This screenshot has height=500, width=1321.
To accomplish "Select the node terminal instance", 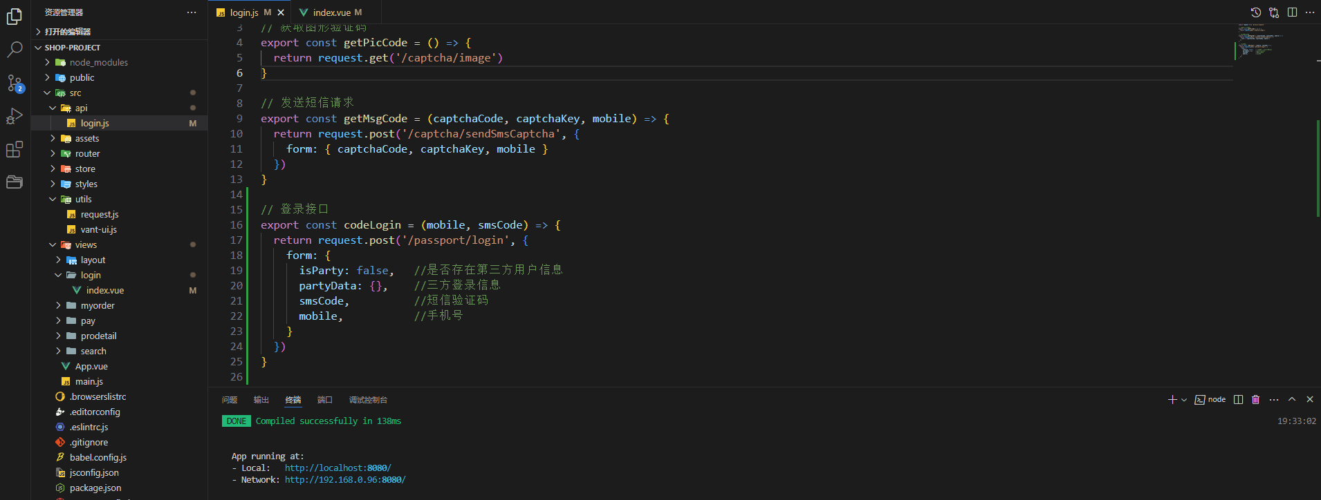I will point(1210,399).
